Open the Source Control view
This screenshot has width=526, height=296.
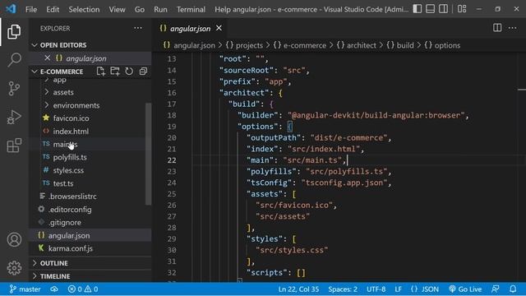pyautogui.click(x=14, y=89)
